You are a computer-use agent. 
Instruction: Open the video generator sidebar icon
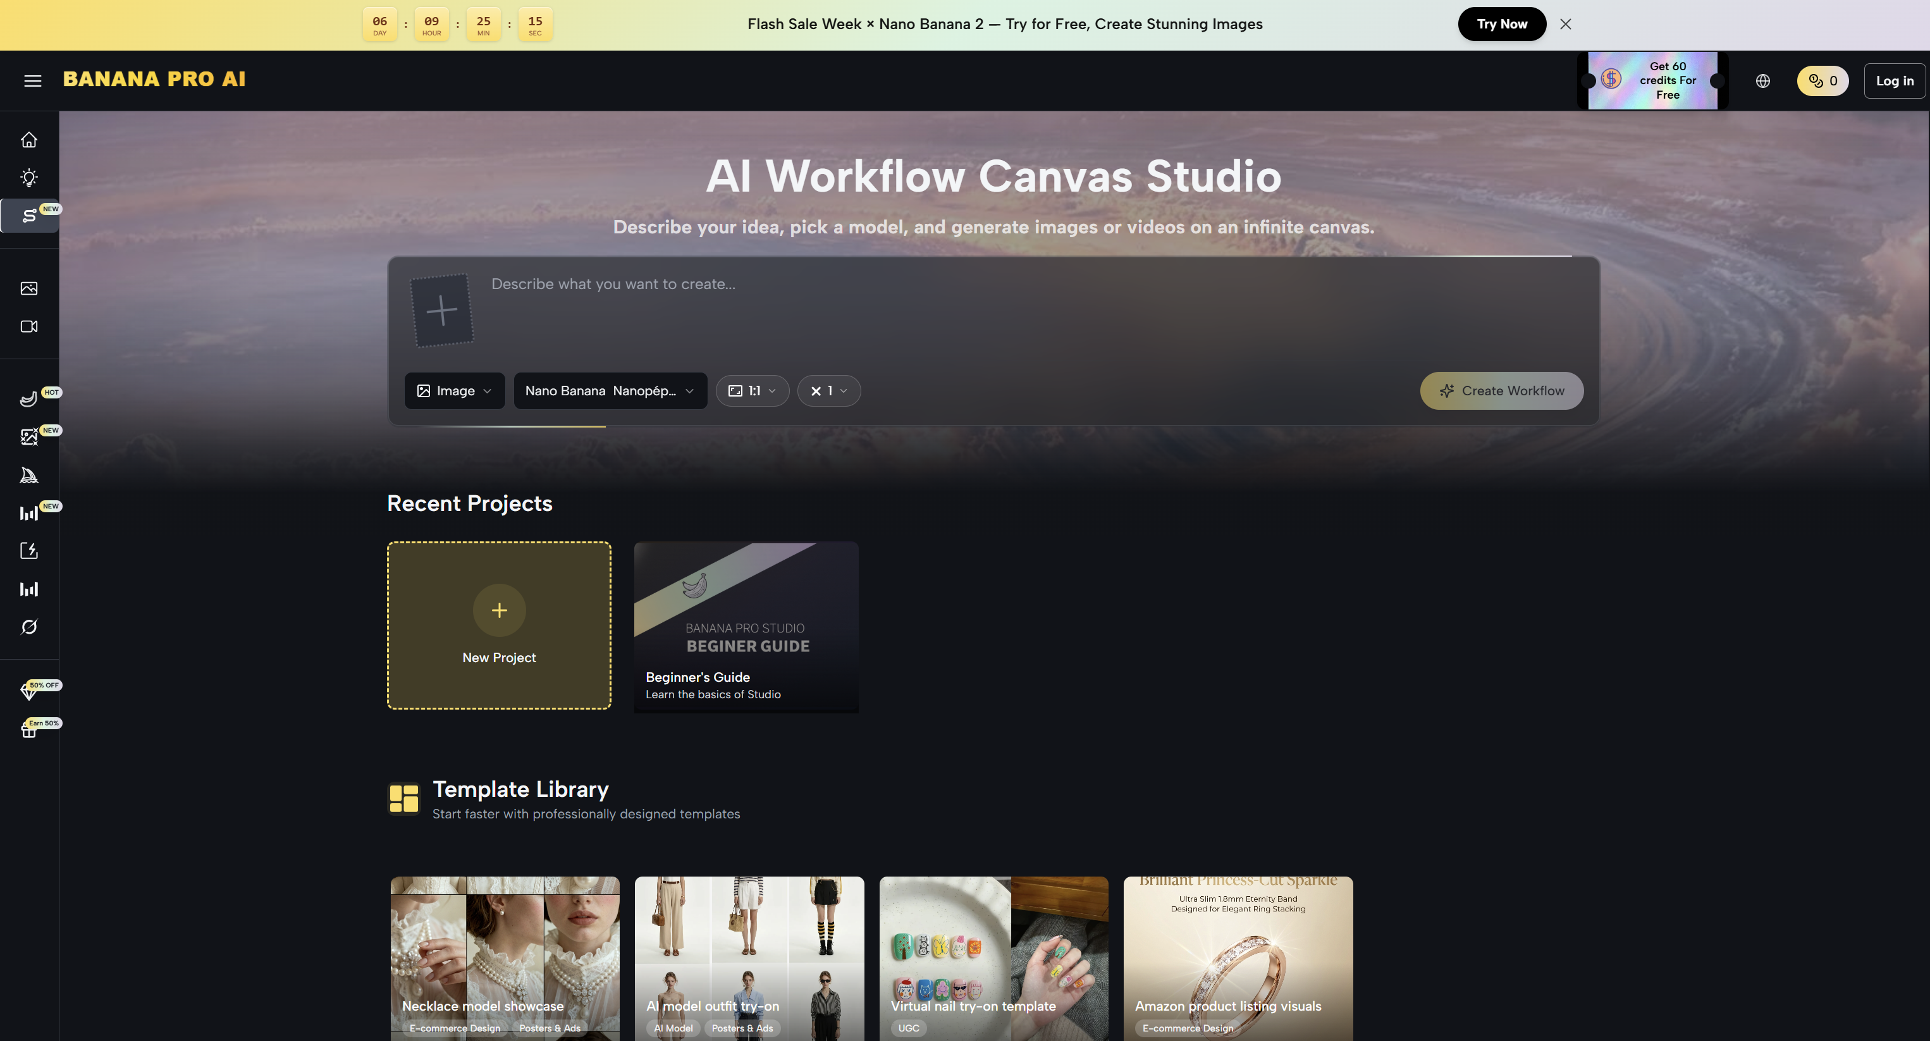(29, 327)
